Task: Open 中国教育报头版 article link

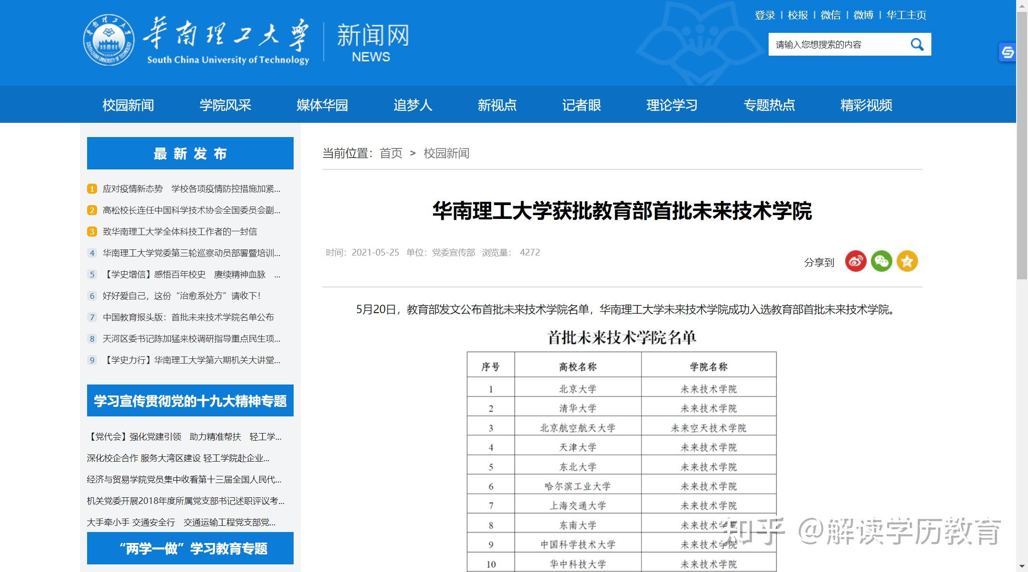Action: [188, 317]
